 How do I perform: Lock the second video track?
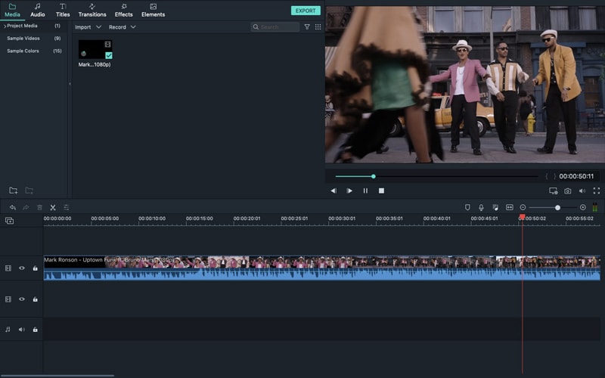35,299
